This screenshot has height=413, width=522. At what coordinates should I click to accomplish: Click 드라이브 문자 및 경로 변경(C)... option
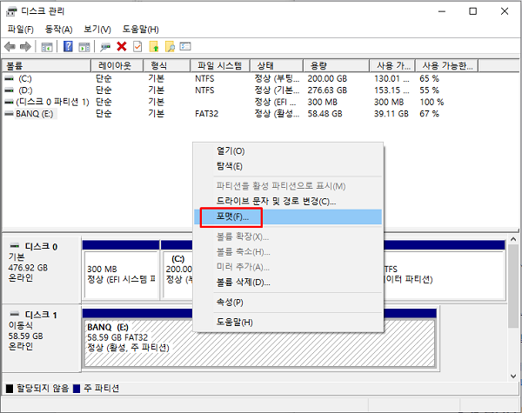click(x=276, y=202)
